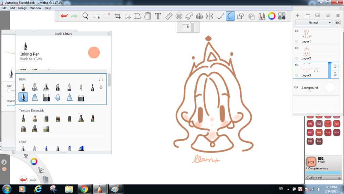
Task: Toggle the Layer2 circle marker
Action: 297,58
